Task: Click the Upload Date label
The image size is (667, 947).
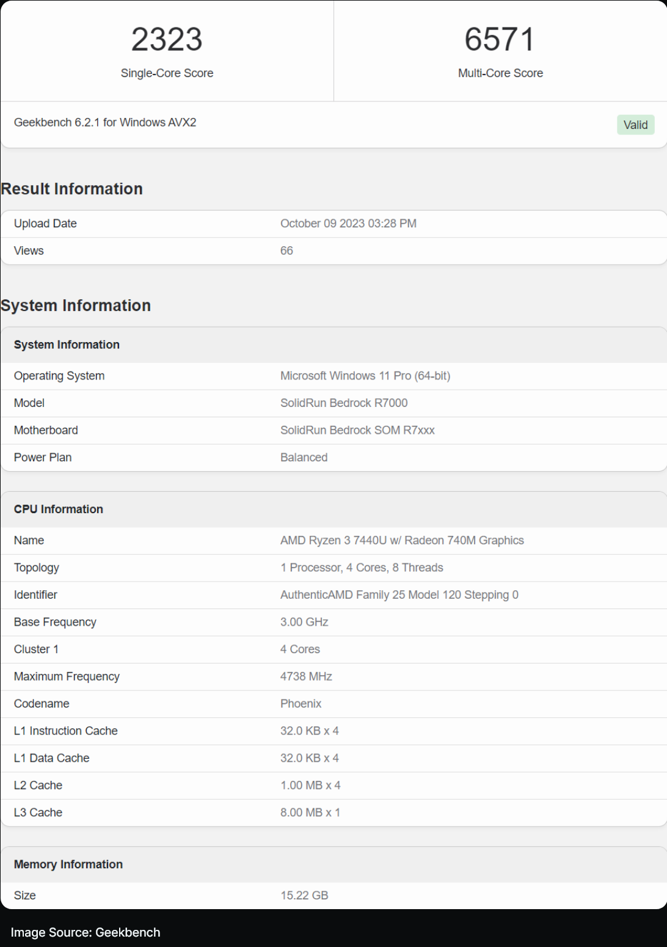Action: (x=45, y=224)
